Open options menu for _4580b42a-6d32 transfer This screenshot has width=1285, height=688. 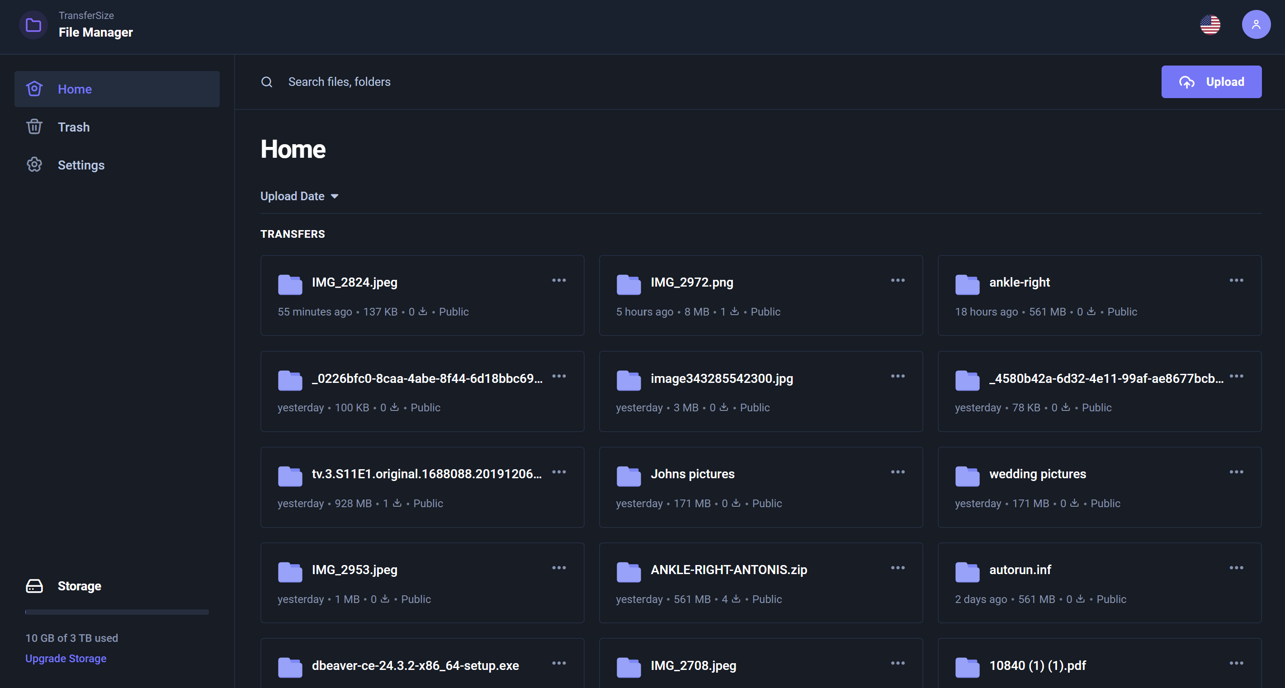point(1236,376)
